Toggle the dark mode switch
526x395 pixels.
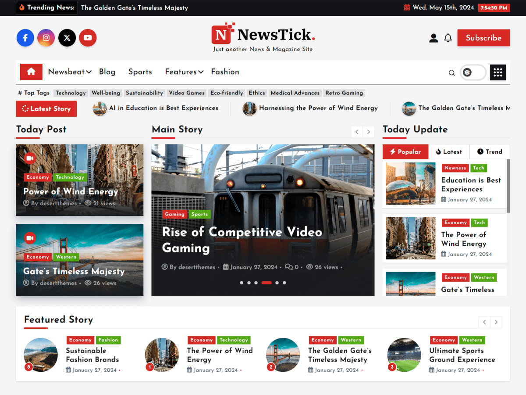tap(473, 72)
